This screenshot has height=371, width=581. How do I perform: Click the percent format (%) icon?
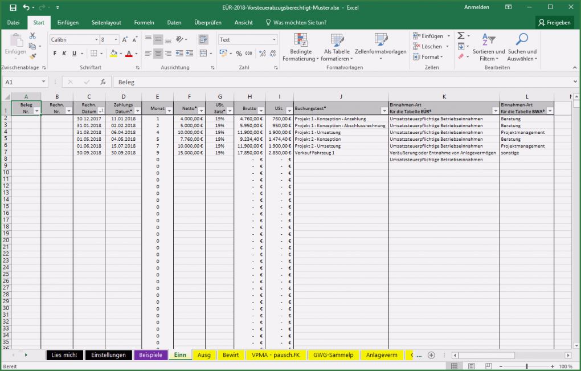click(239, 53)
